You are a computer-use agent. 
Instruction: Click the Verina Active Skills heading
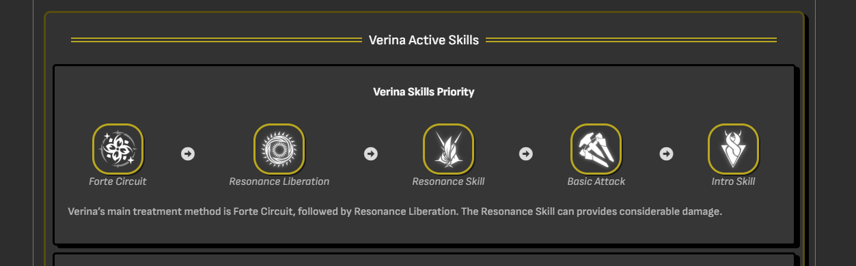click(x=424, y=40)
